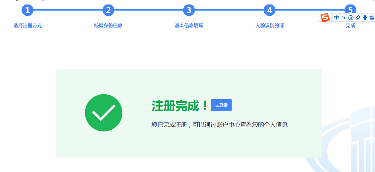The image size is (375, 172).
Task: Toggle Chinese 中 input mode
Action: click(x=336, y=17)
